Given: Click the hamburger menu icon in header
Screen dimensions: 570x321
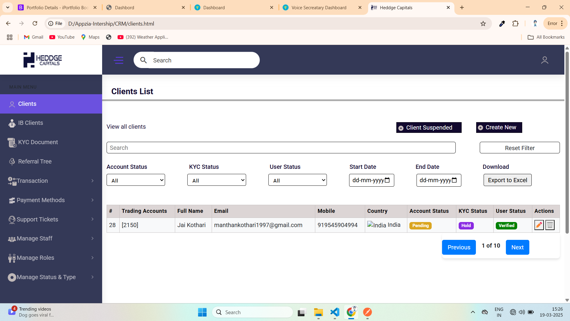Looking at the screenshot, I should (x=118, y=60).
